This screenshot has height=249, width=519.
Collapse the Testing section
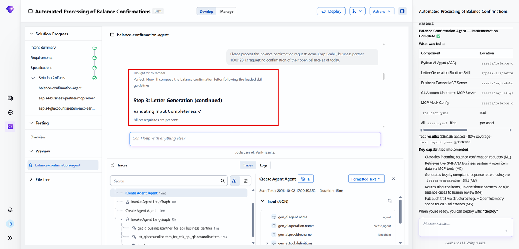[x=31, y=123]
